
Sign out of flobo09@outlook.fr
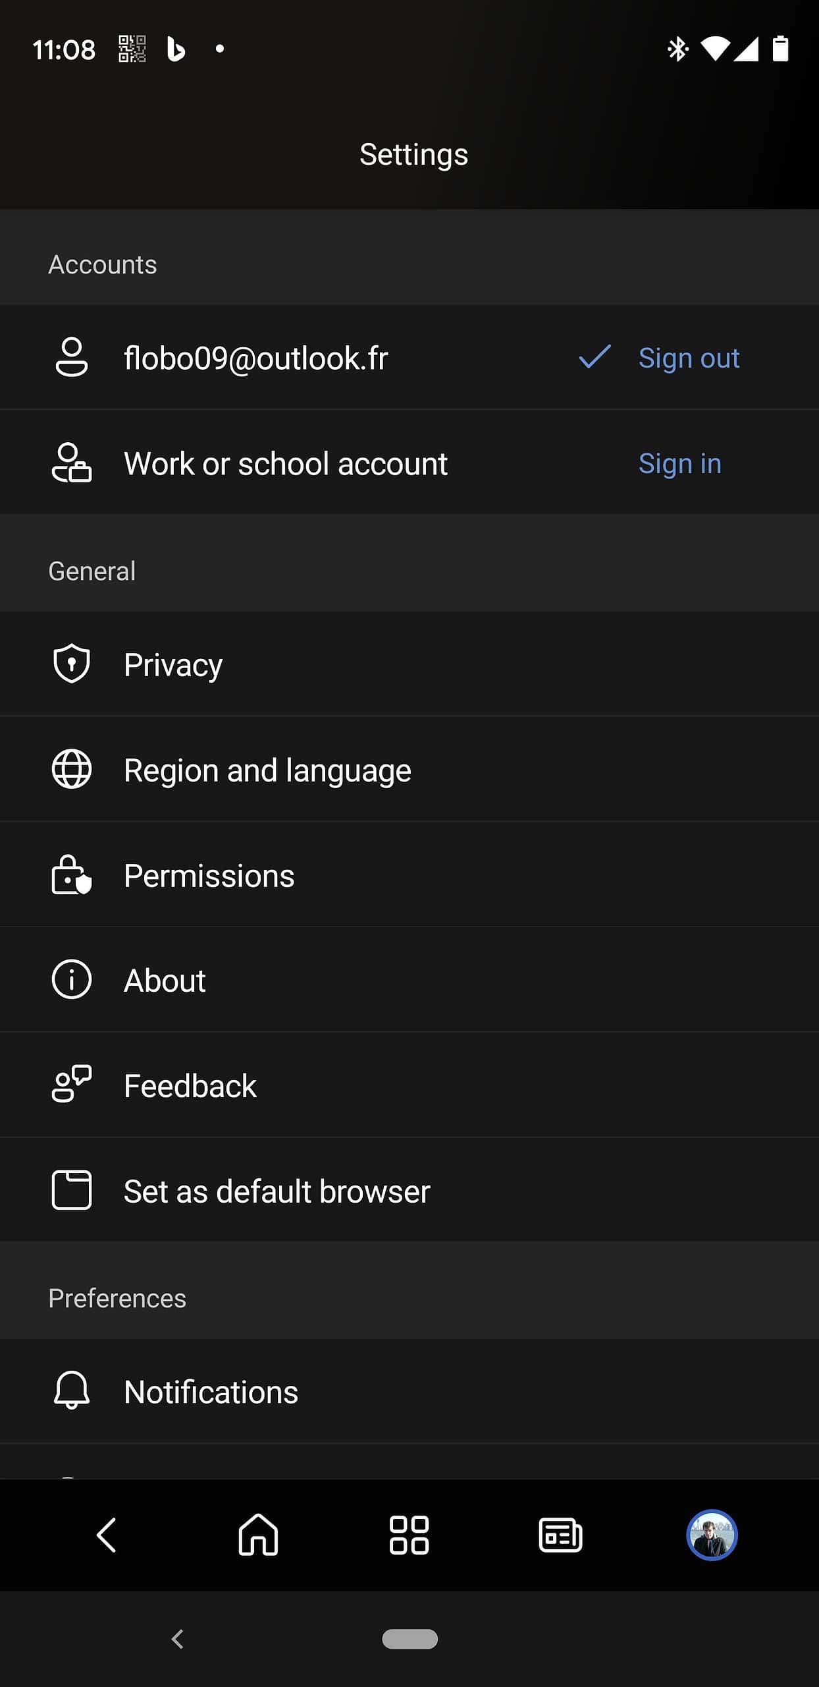click(689, 358)
